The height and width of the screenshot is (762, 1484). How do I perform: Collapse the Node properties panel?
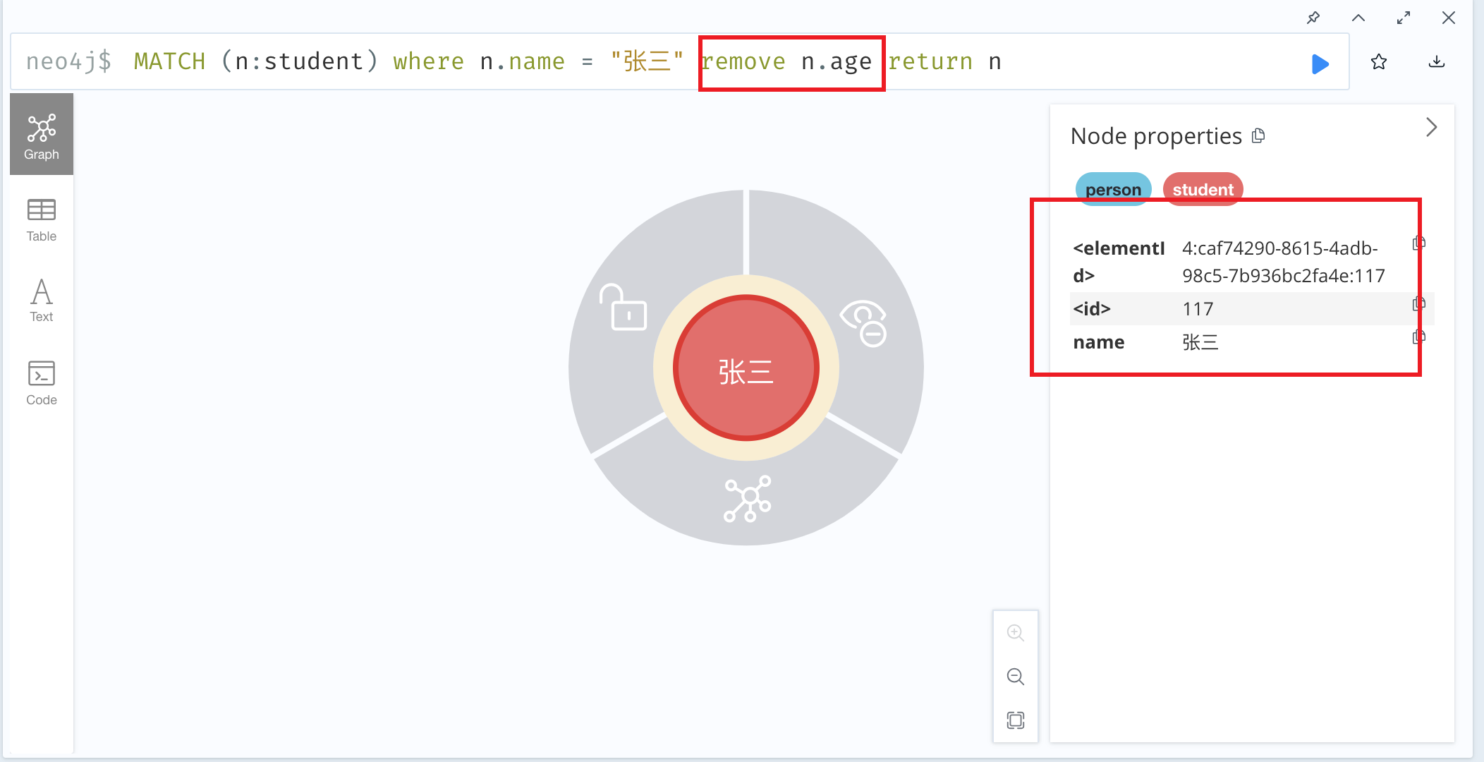pyautogui.click(x=1431, y=128)
